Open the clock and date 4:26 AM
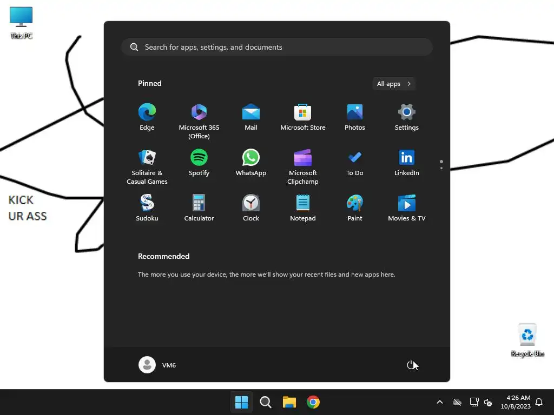 [516, 402]
